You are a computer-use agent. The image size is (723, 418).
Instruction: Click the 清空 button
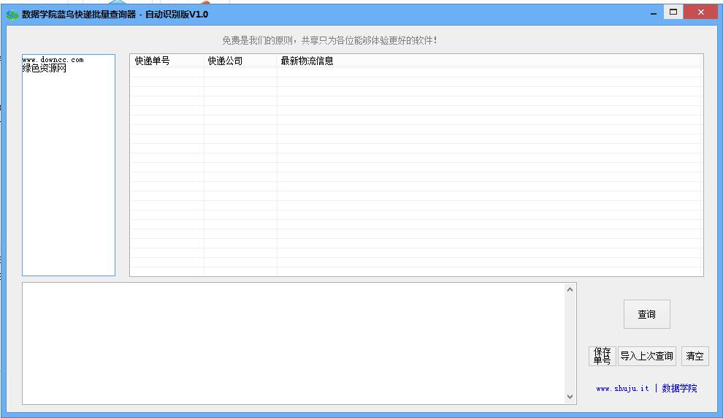coord(695,356)
